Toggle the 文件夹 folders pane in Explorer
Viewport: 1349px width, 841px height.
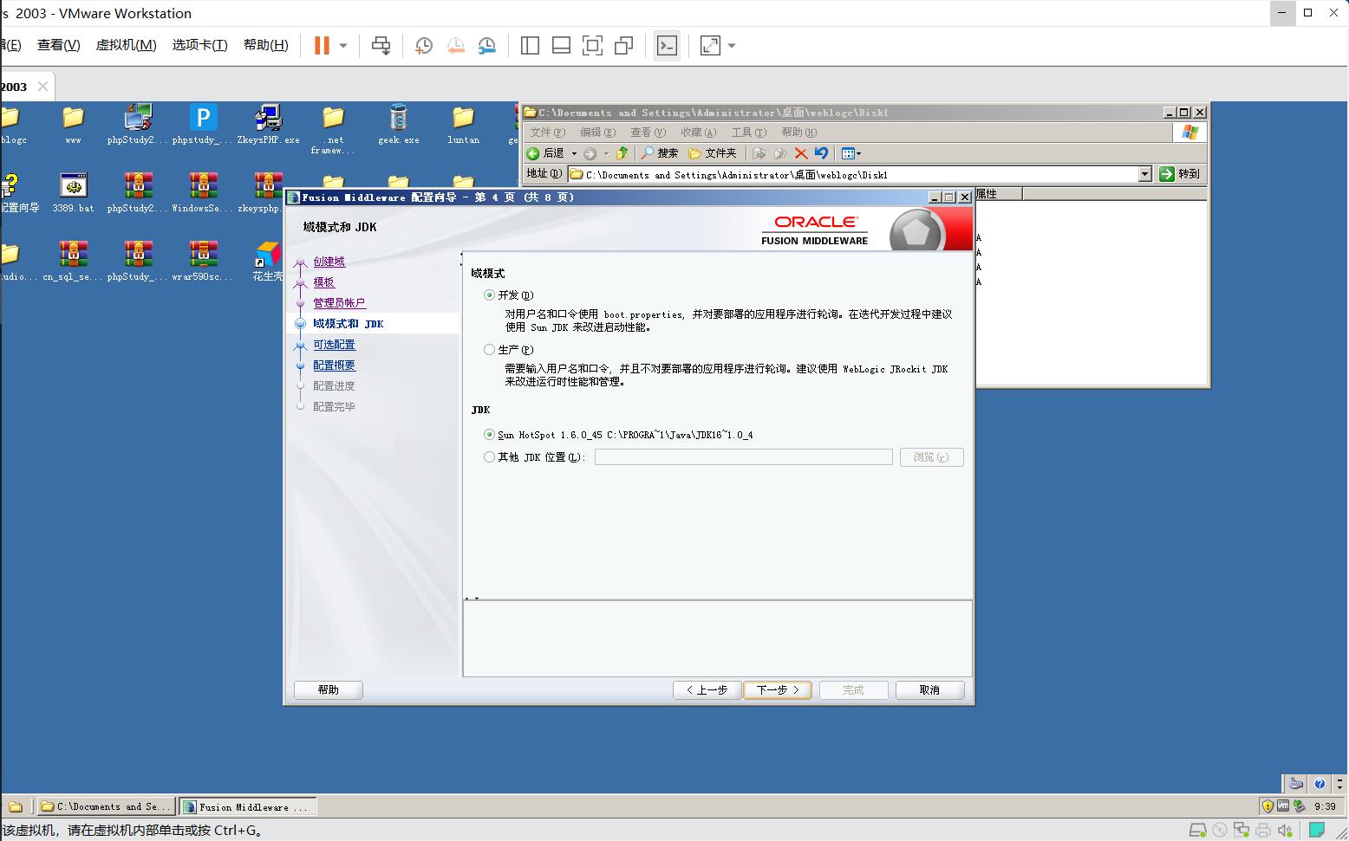pyautogui.click(x=712, y=153)
